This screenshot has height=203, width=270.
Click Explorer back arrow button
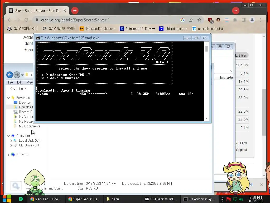(x=10, y=75)
